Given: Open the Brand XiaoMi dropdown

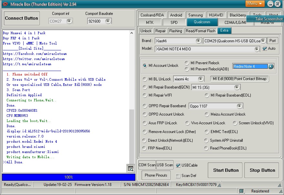Looking at the screenshot, I should coord(198,41).
